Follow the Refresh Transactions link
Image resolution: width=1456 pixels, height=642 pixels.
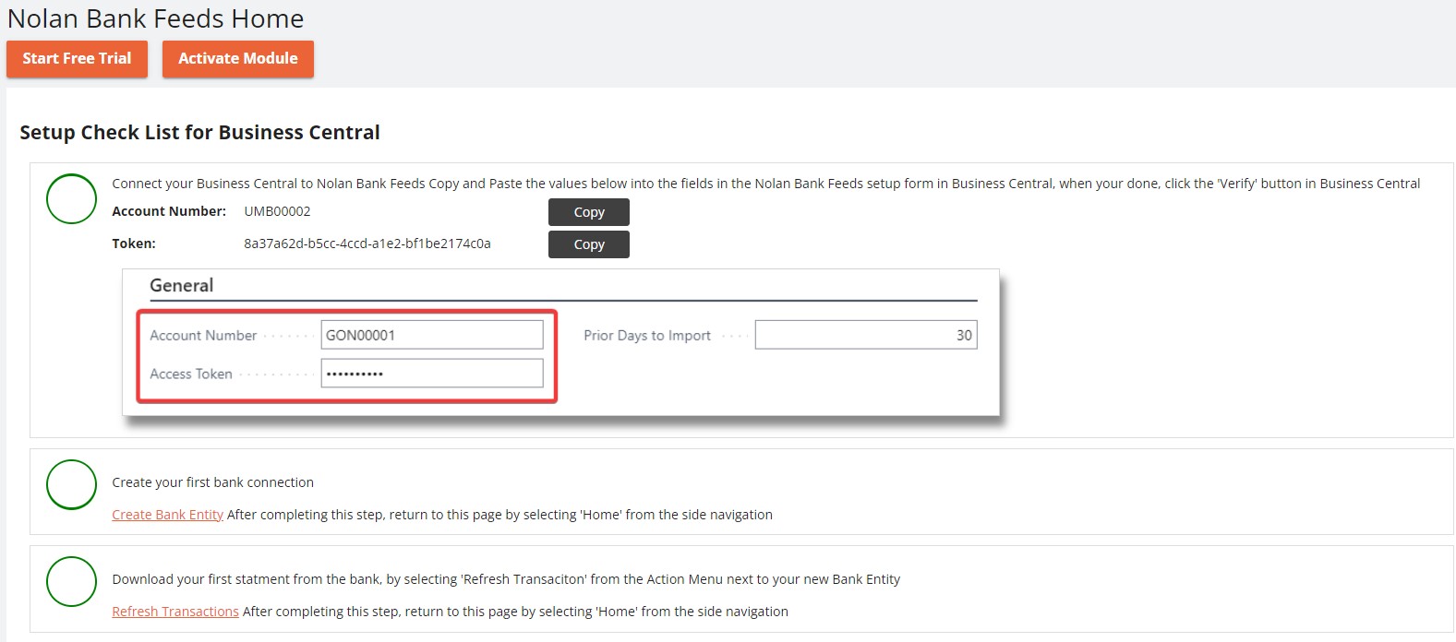174,612
